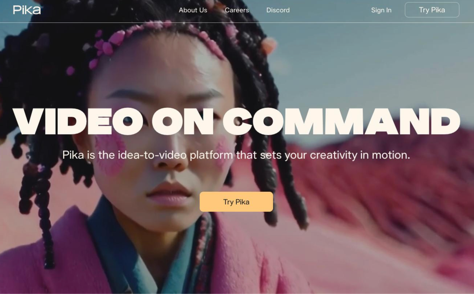Screen dimensions: 474x294
Task: Select Sign In in the header
Action: 381,10
